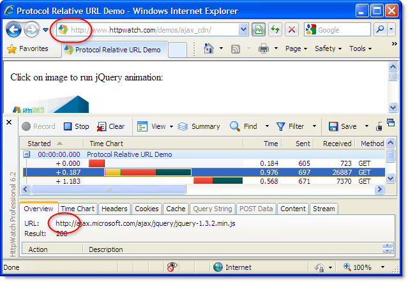Switch to the Headers tab
408x282 pixels.
pyautogui.click(x=114, y=209)
